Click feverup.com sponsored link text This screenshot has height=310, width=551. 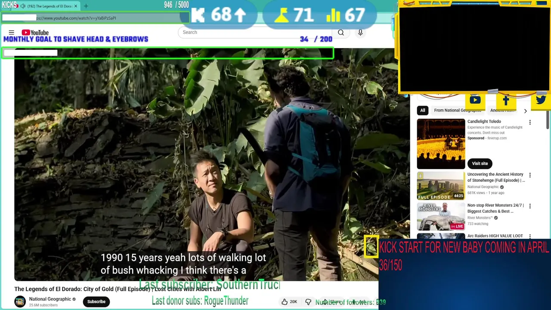497,138
